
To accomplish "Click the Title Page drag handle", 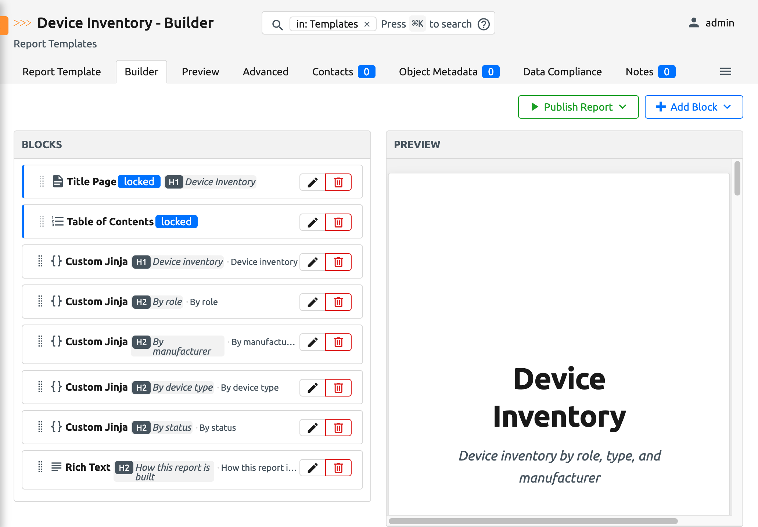I will pyautogui.click(x=42, y=181).
